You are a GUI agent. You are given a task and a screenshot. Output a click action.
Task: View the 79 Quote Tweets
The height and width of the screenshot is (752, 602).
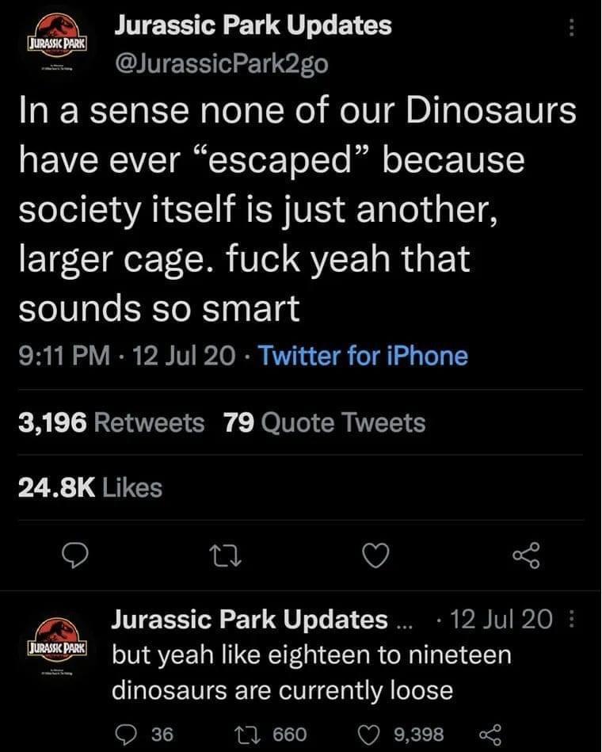[x=325, y=422]
